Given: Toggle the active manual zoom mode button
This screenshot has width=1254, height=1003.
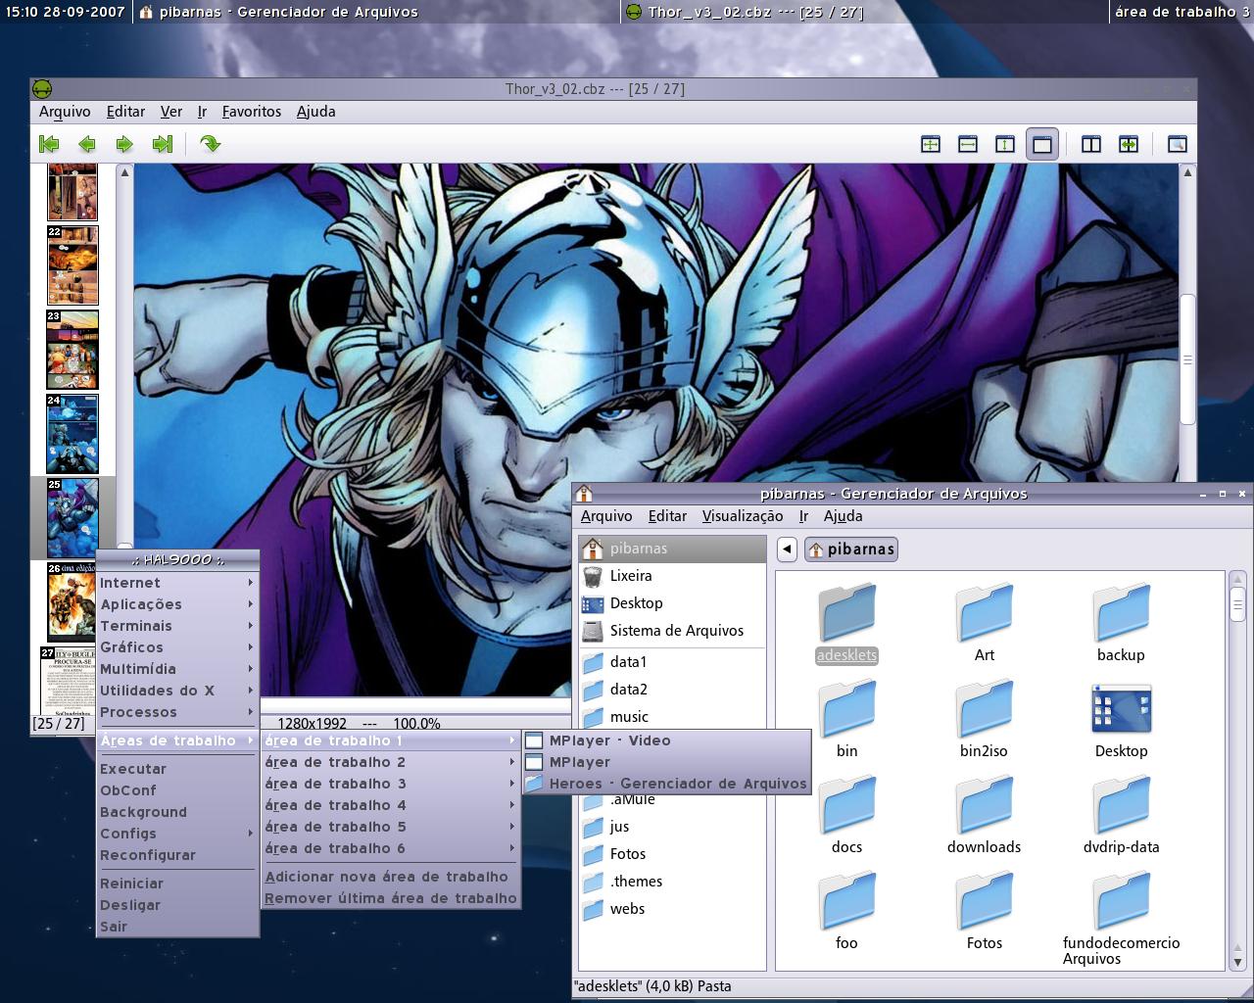Looking at the screenshot, I should pos(1042,145).
